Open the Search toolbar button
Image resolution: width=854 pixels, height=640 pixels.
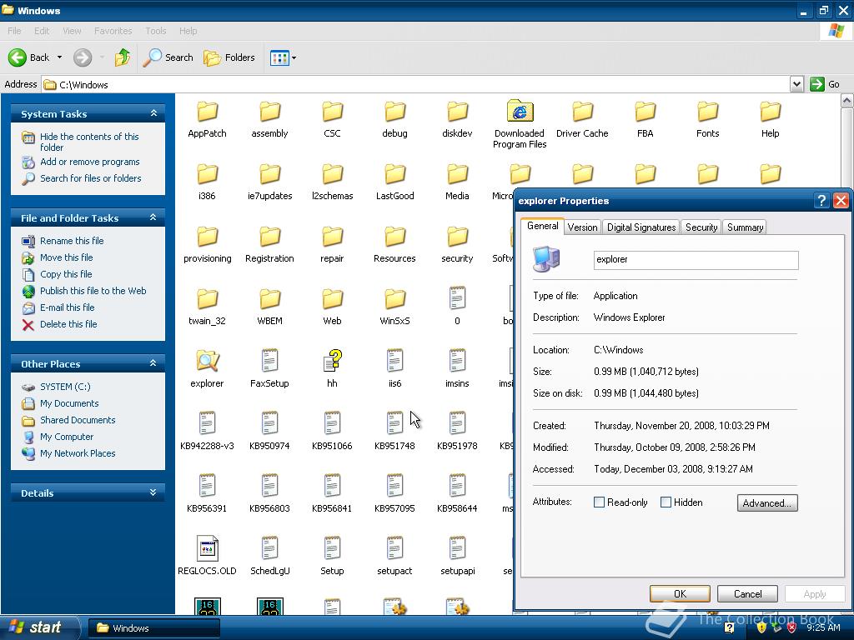[168, 57]
